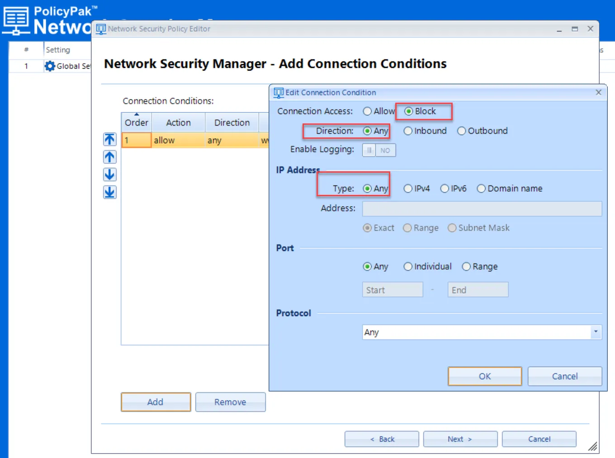Set Direction to Inbound

(425, 131)
